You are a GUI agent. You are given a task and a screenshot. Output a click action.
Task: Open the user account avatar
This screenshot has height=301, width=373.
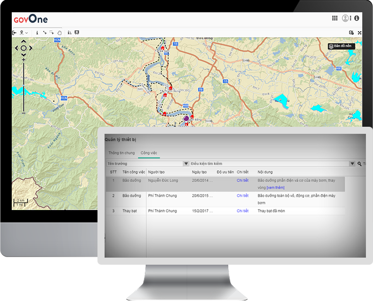pyautogui.click(x=345, y=18)
